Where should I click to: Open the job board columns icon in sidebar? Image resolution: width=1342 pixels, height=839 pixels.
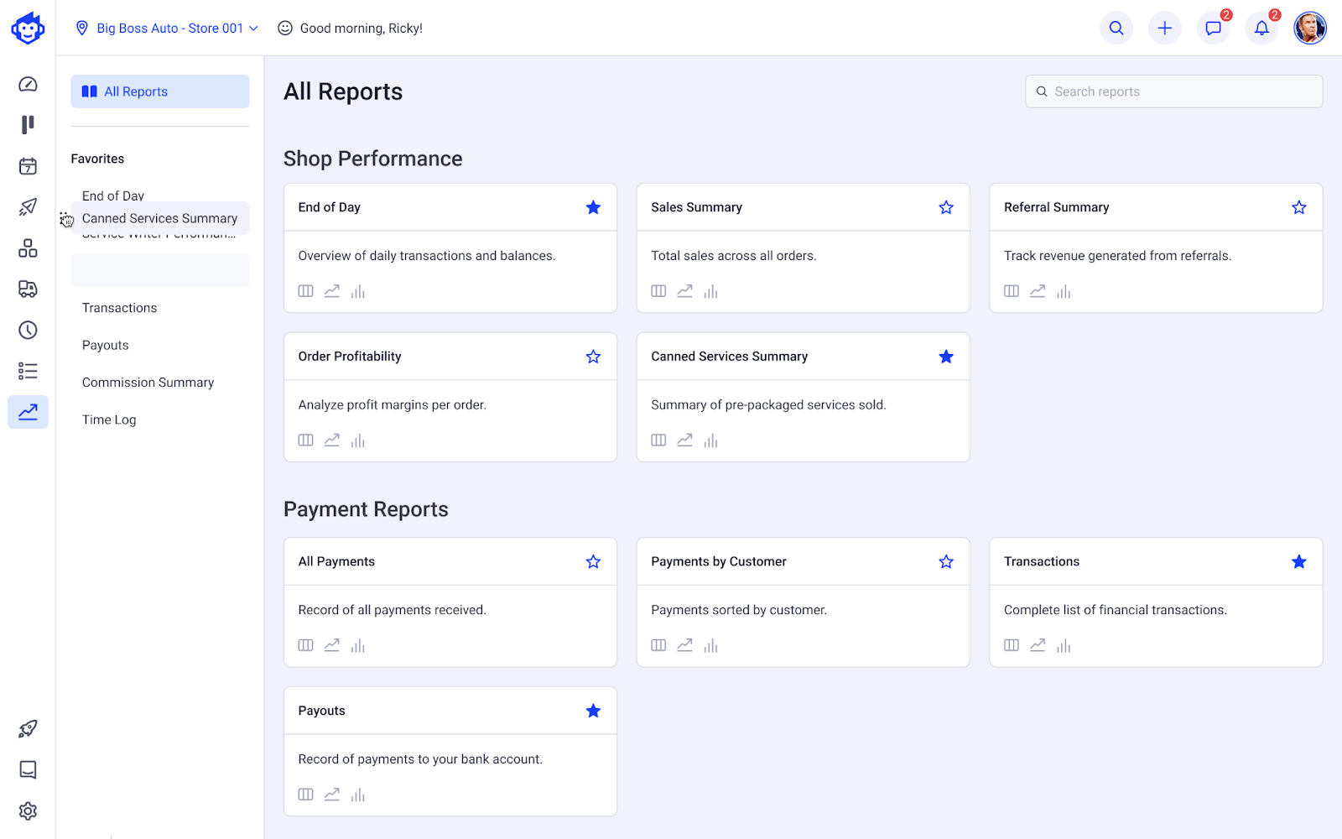click(28, 125)
